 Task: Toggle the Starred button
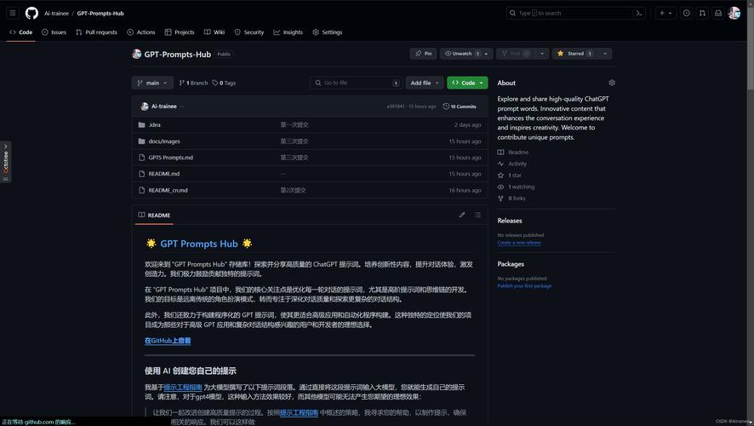[x=574, y=54]
